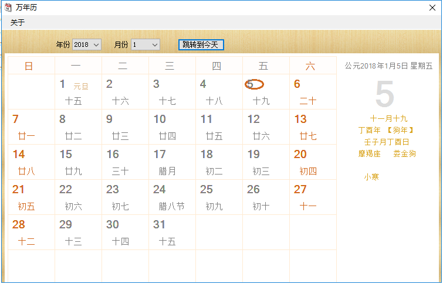Viewport: 443px width, 284px height.
Task: Close the 万年历 window
Action: 432,8
